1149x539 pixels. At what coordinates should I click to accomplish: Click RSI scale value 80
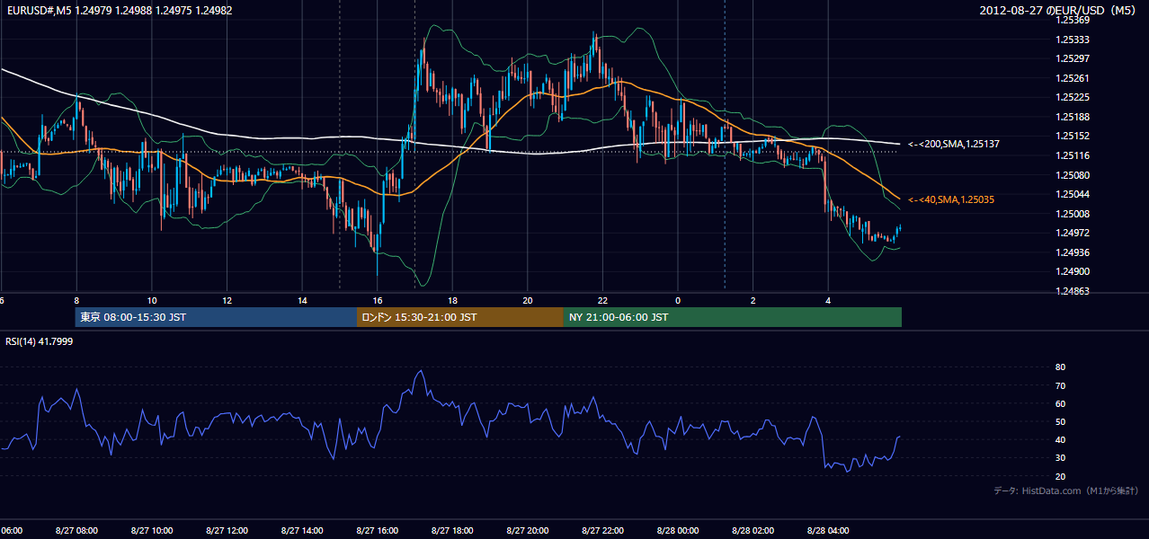[1060, 367]
